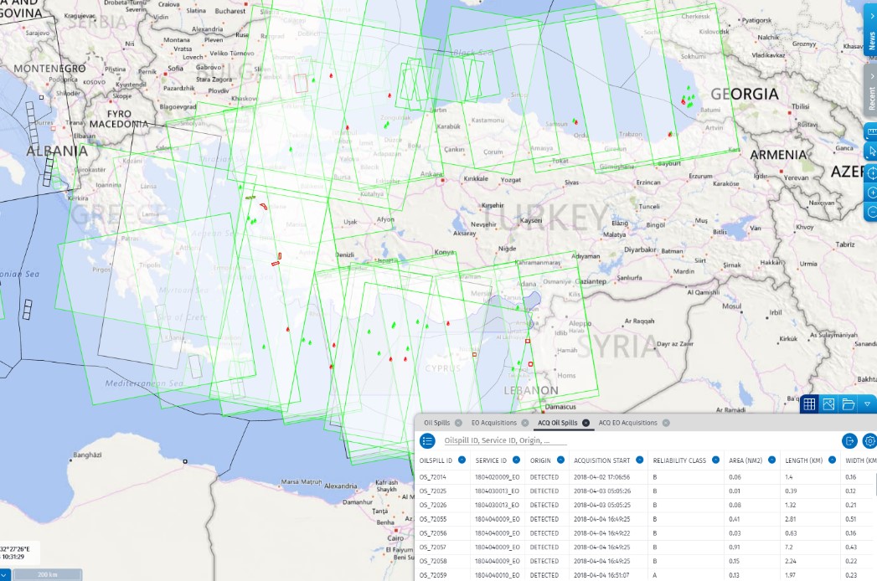
Task: Open the image layer panel icon
Action: [828, 404]
